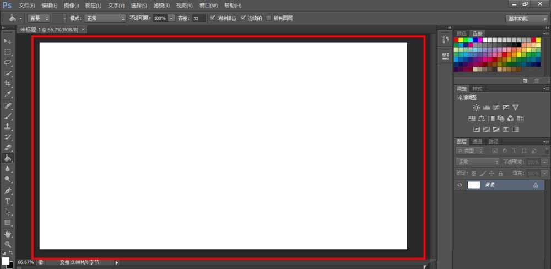Viewport: 551px width, 269px height.
Task: Select the Move tool
Action: tap(8, 41)
